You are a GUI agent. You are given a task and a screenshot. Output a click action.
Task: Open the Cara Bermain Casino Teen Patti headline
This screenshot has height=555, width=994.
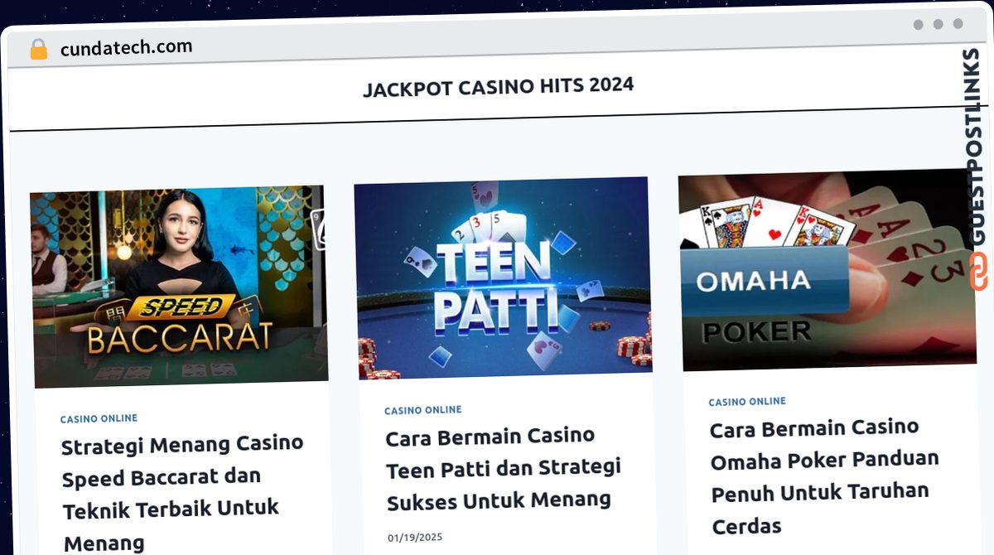pos(503,468)
